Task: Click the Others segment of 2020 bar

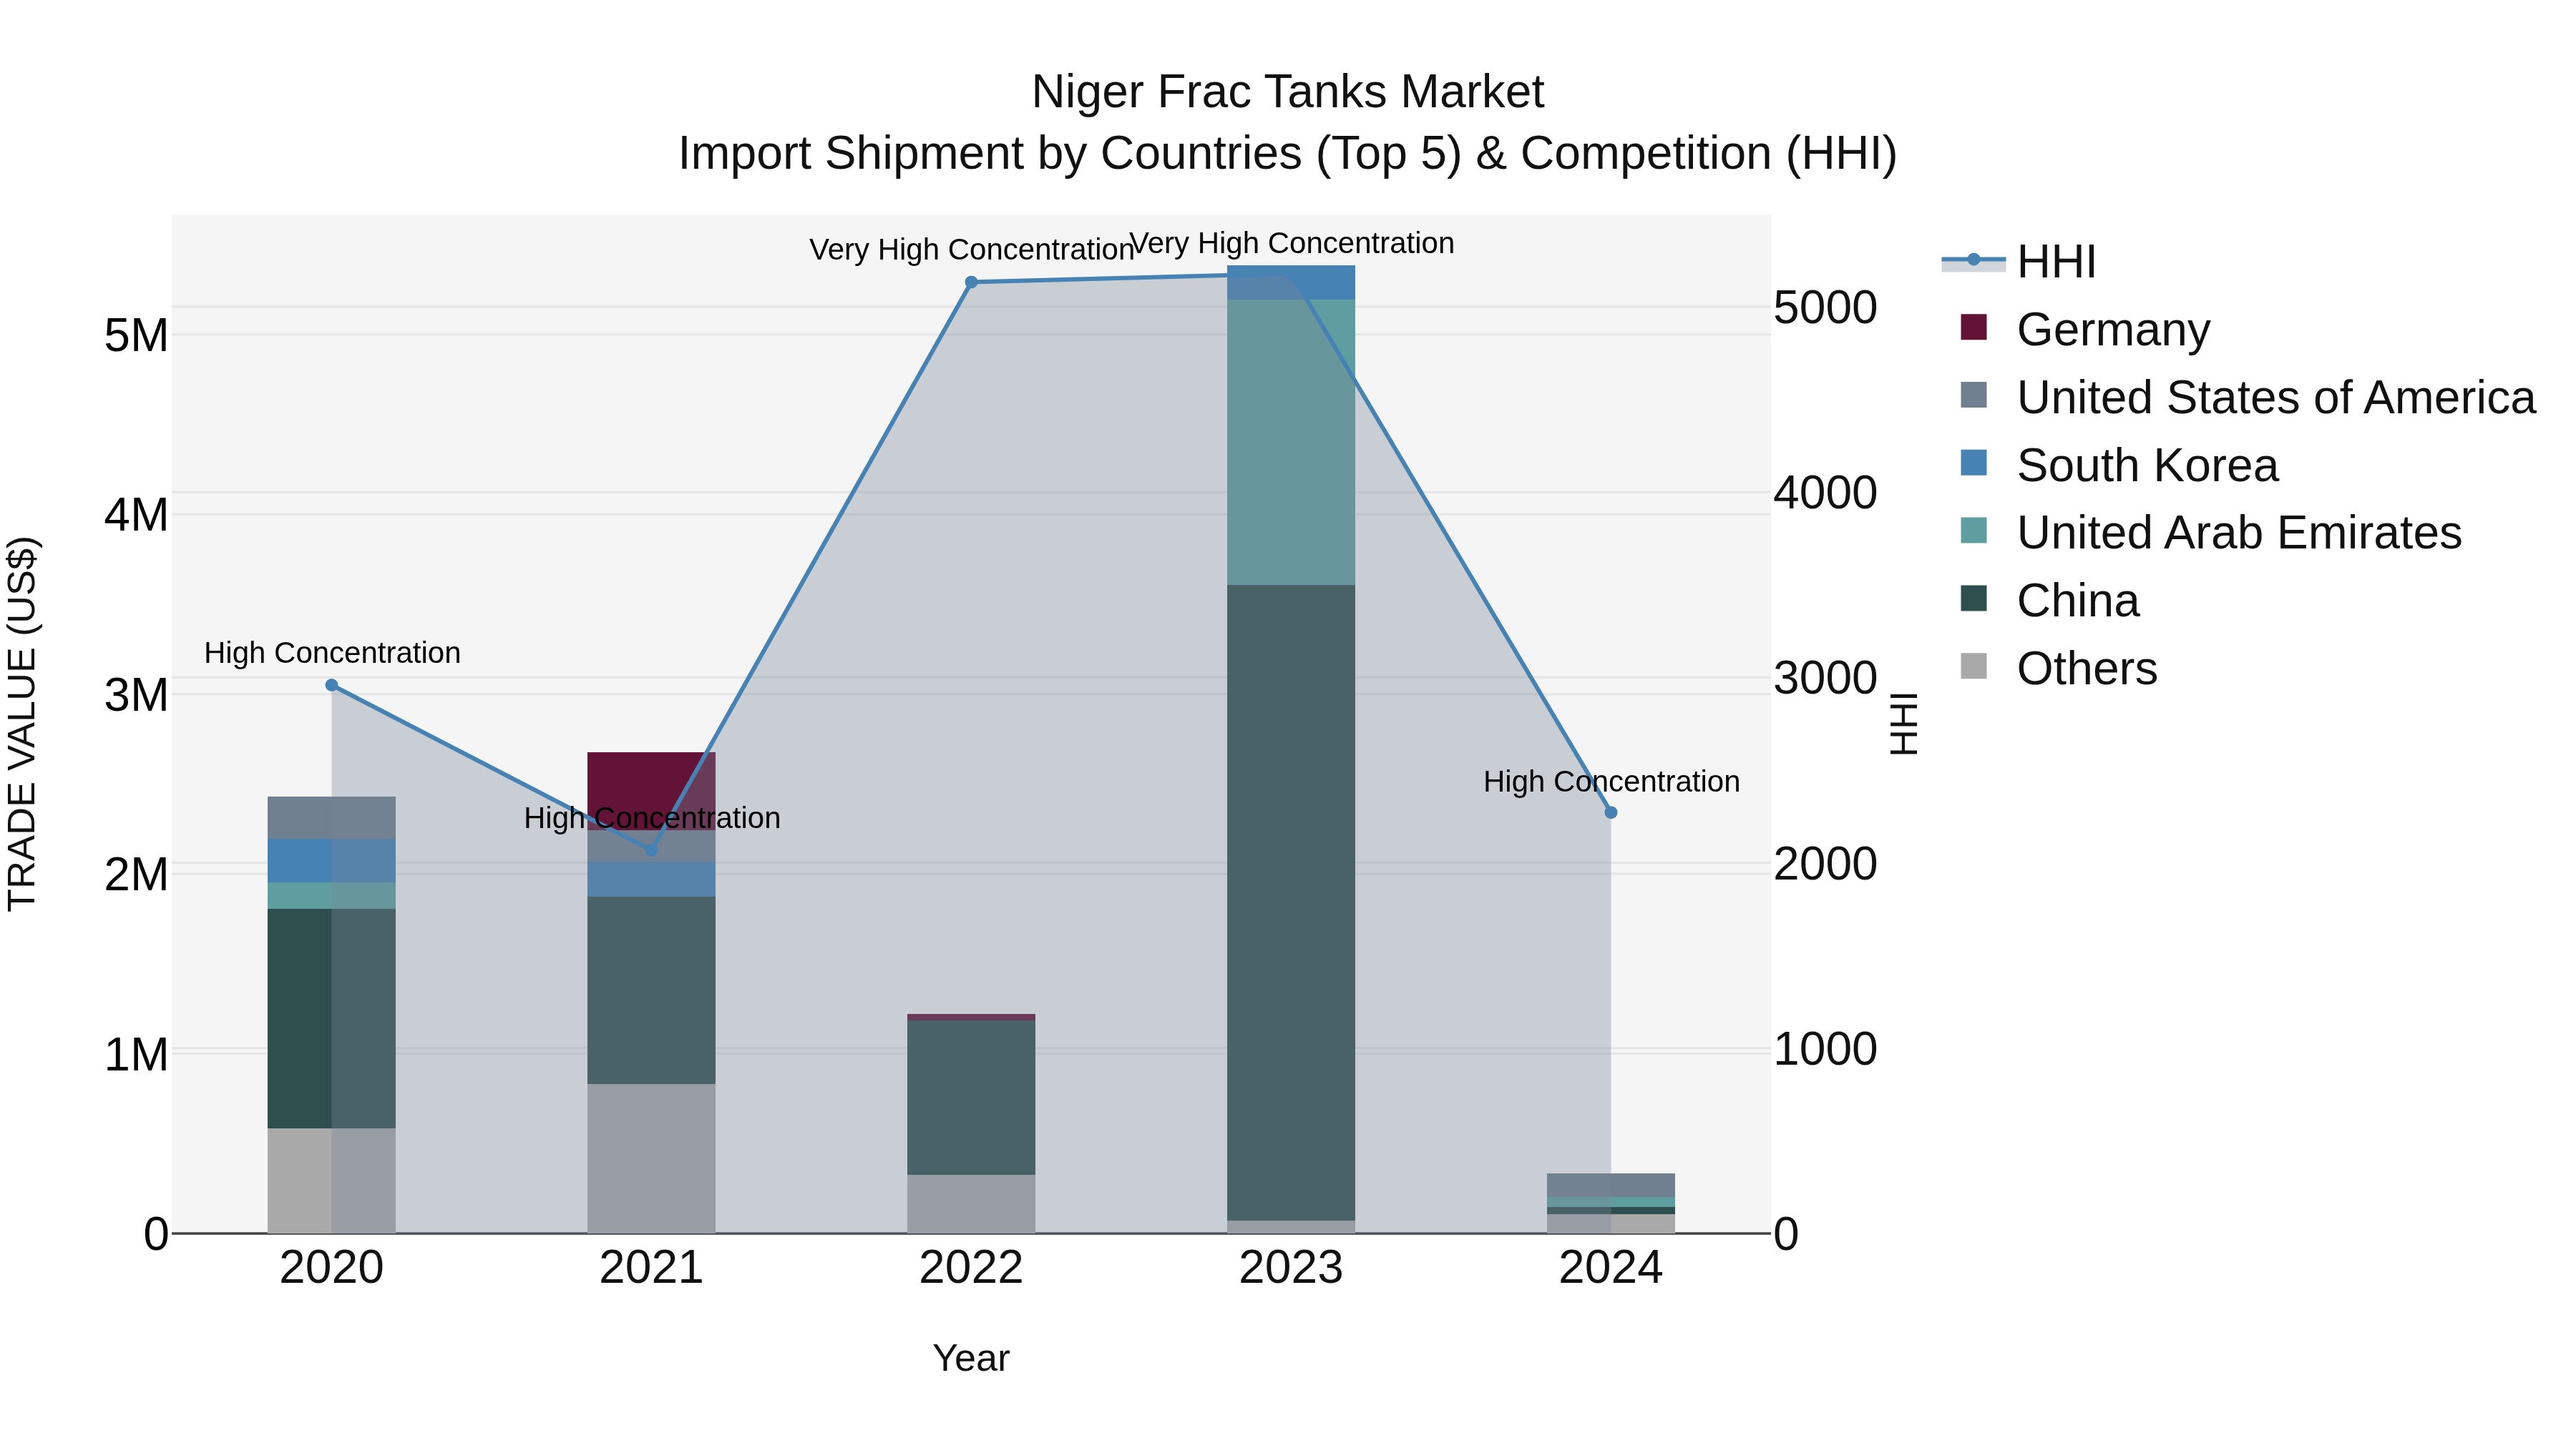Action: tap(332, 1181)
